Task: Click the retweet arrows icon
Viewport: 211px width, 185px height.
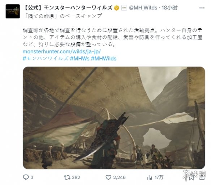Action: 67,177
